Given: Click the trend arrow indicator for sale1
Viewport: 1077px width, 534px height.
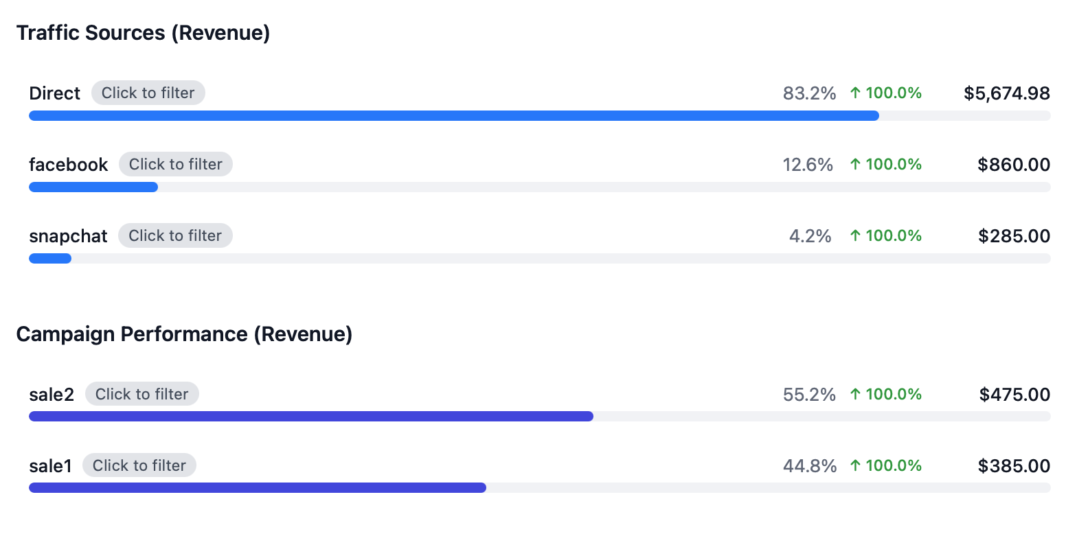Looking at the screenshot, I should point(854,465).
